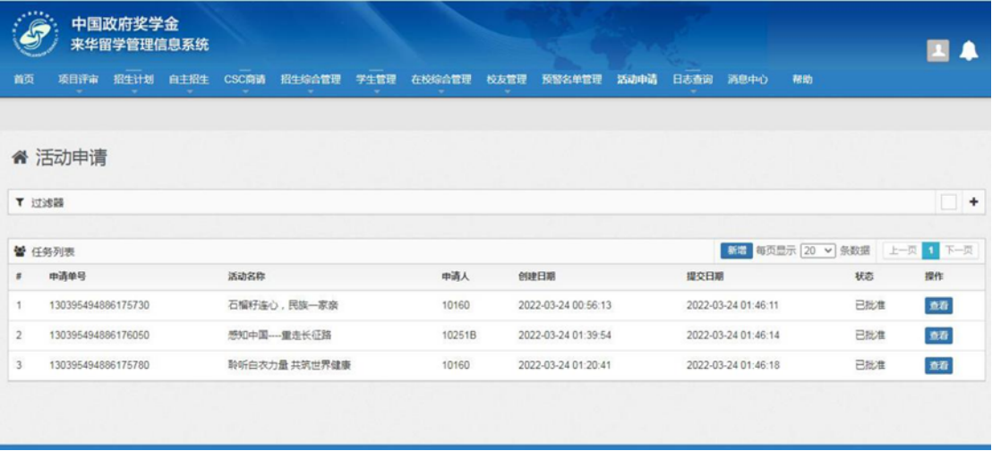
Task: Open the 活动申请 menu item
Action: [637, 80]
